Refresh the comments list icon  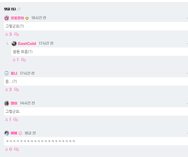[x=19, y=9]
